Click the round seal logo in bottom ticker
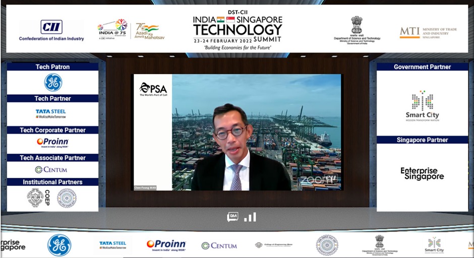The height and width of the screenshot is (258, 474). [x=327, y=245]
